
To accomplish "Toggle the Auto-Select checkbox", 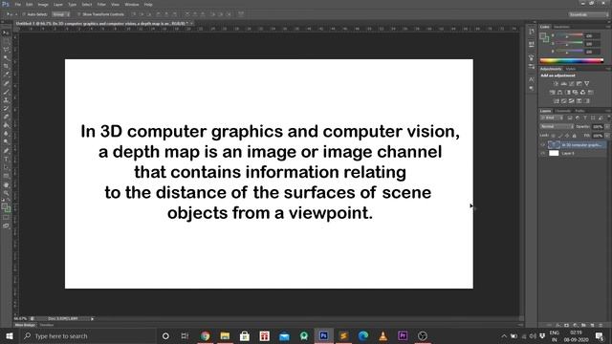I will click(24, 14).
